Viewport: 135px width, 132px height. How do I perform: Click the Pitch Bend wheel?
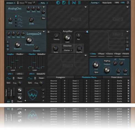9,93
